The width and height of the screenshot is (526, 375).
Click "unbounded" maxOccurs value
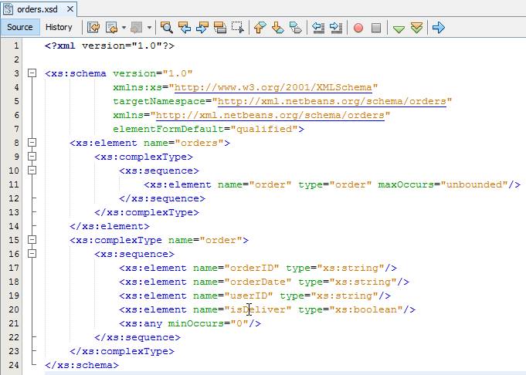coord(474,184)
